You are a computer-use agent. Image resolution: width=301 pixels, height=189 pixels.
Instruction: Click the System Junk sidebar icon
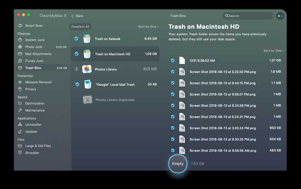[x=20, y=40]
